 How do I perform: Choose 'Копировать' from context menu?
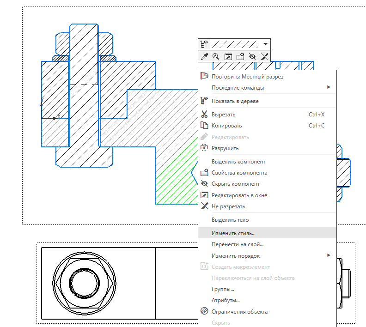(x=267, y=126)
